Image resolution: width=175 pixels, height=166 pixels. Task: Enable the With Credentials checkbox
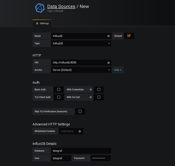coord(99,89)
